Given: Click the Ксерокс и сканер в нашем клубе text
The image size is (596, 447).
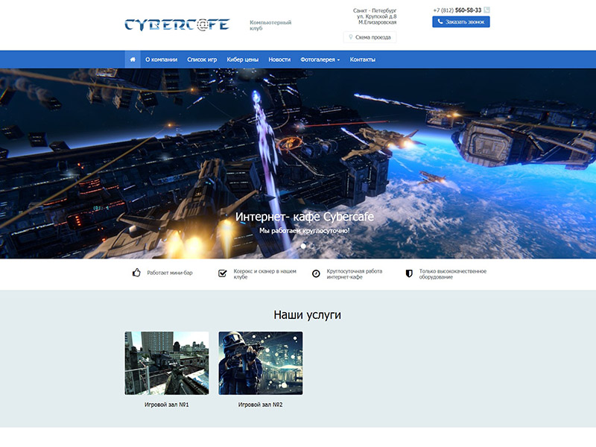Looking at the screenshot, I should pyautogui.click(x=264, y=274).
